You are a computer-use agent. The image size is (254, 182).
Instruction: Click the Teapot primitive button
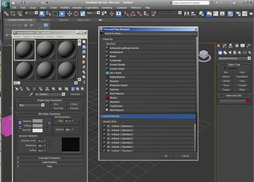click(x=226, y=90)
